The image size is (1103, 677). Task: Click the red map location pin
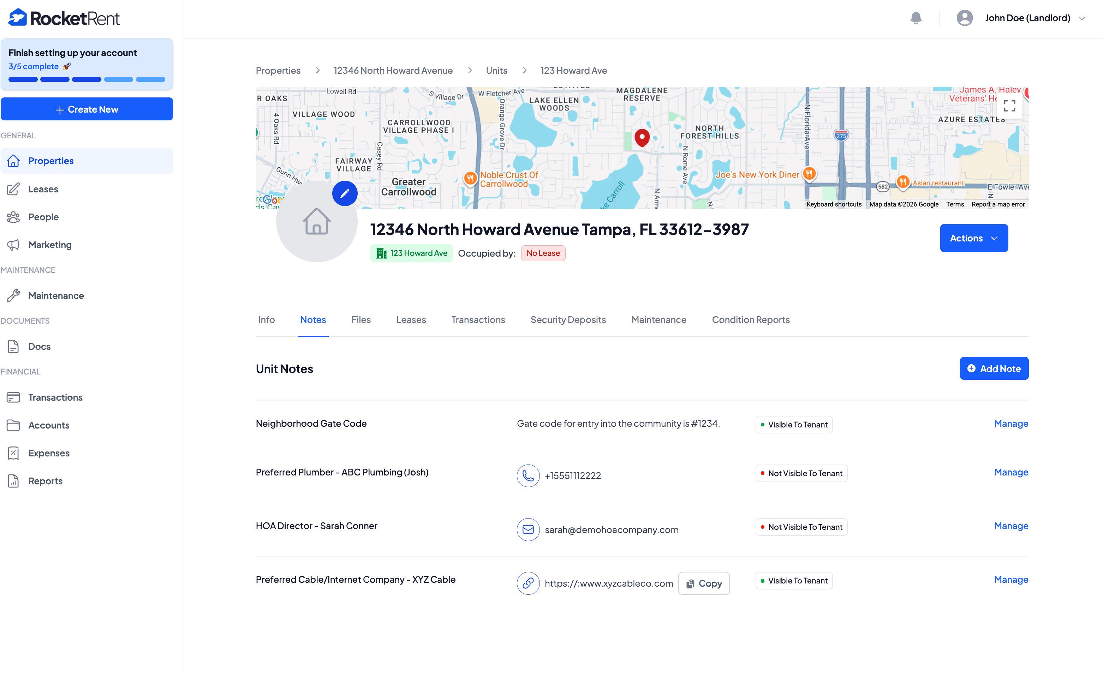(x=642, y=137)
